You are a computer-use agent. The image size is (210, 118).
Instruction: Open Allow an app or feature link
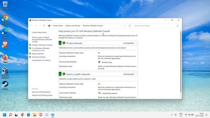[42, 39]
